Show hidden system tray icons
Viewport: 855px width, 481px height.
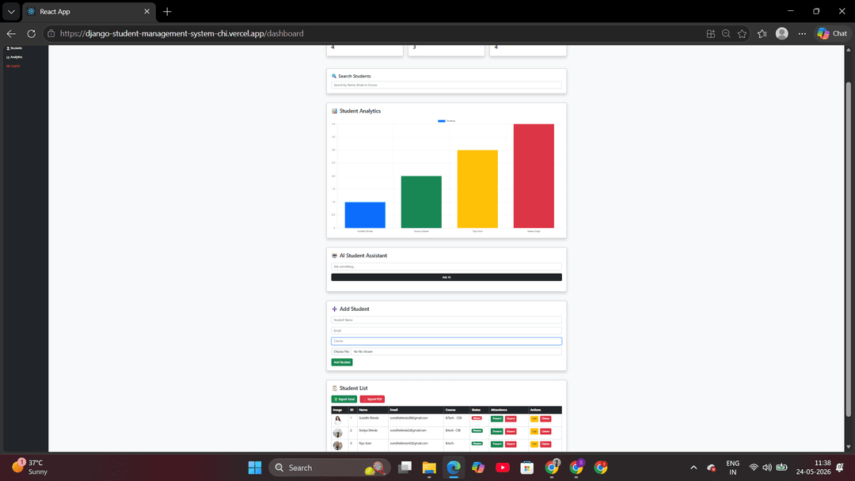pyautogui.click(x=693, y=468)
